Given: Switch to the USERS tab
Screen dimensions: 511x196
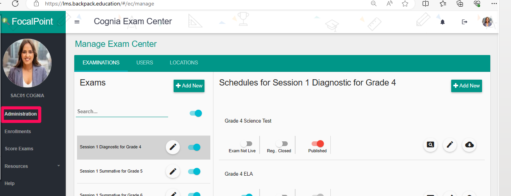Looking at the screenshot, I should (145, 62).
